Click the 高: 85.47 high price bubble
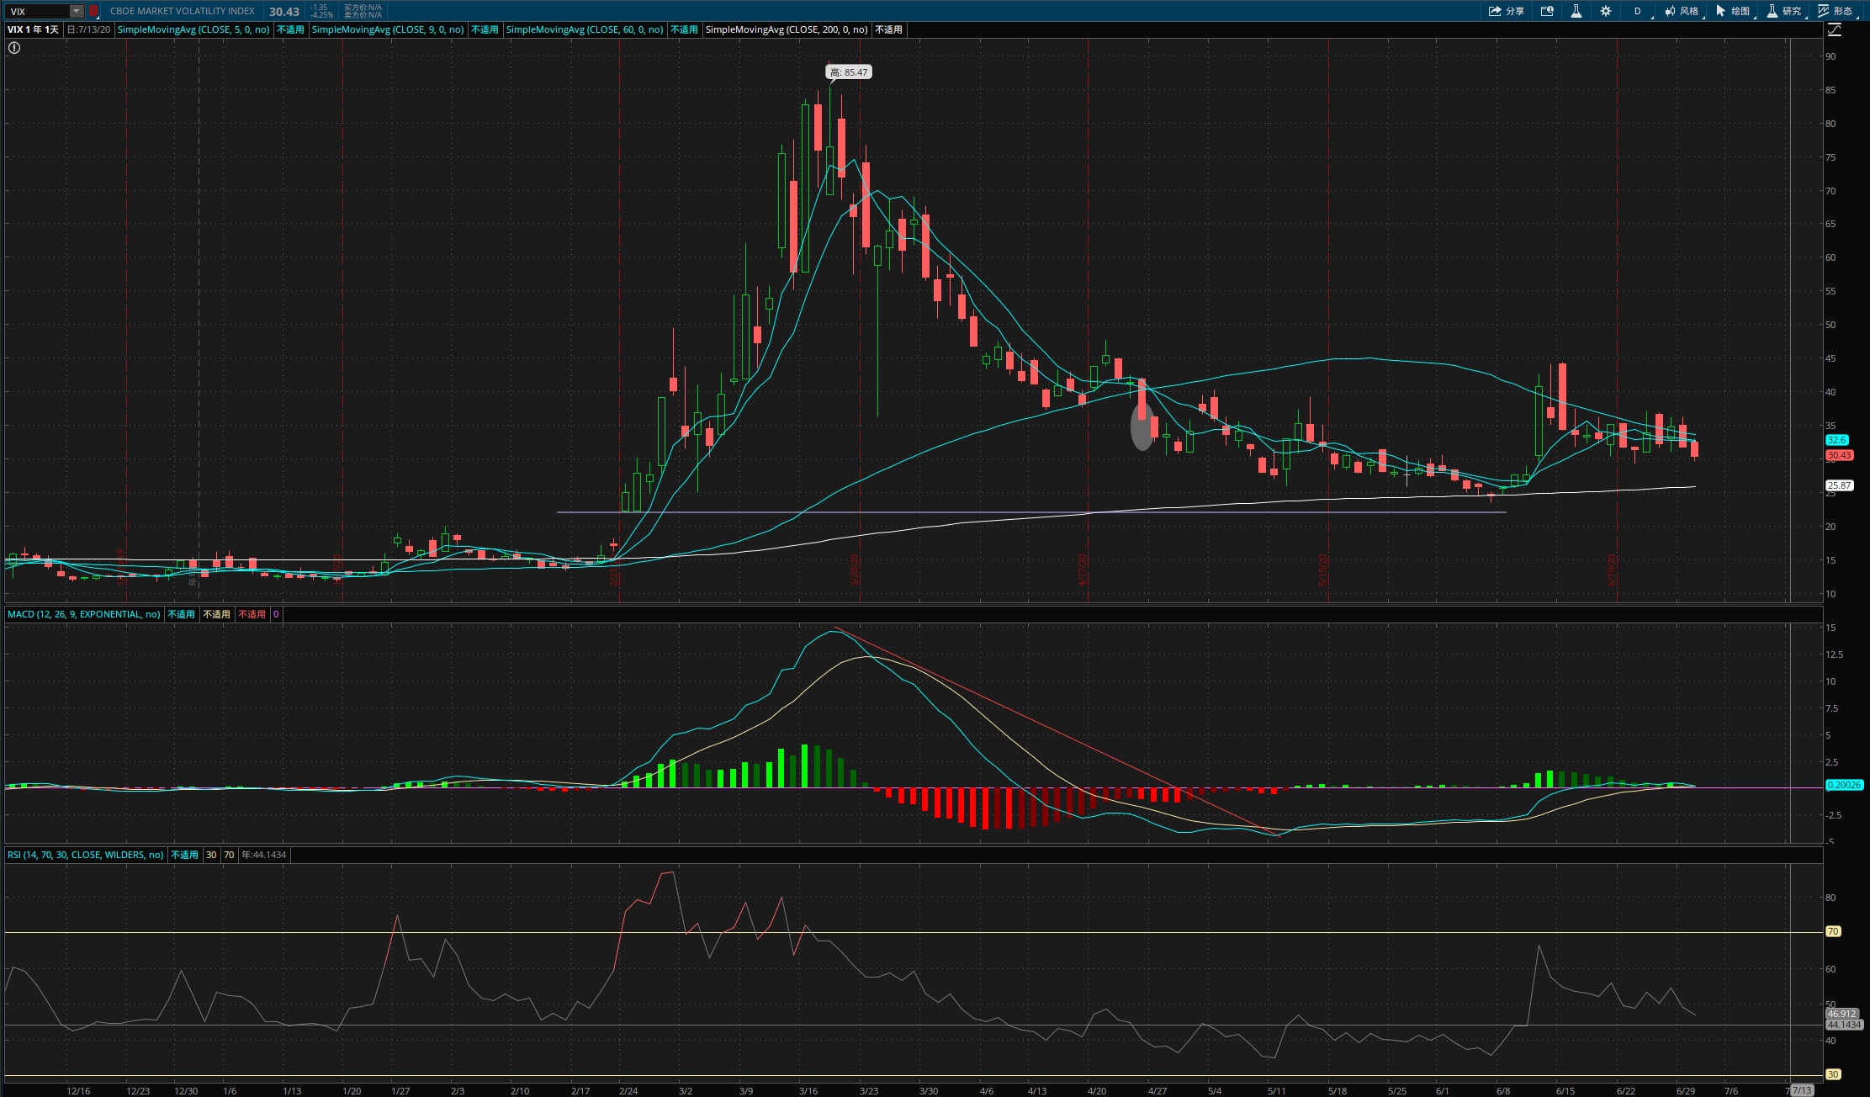 (x=849, y=72)
